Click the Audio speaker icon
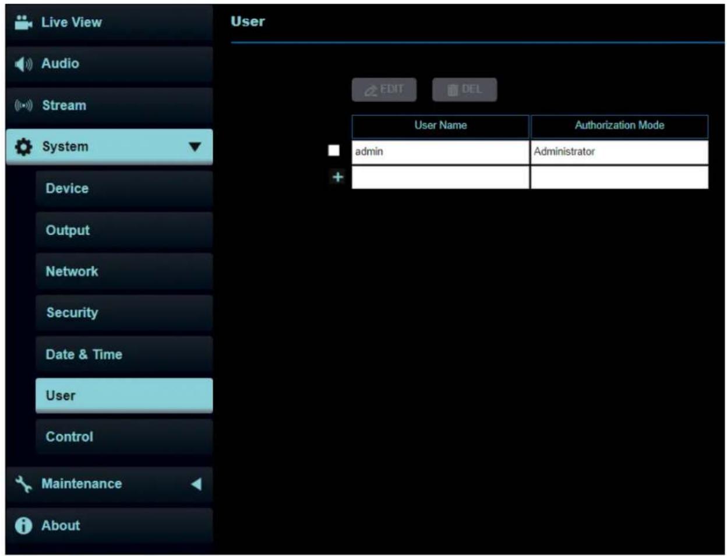 tap(23, 64)
